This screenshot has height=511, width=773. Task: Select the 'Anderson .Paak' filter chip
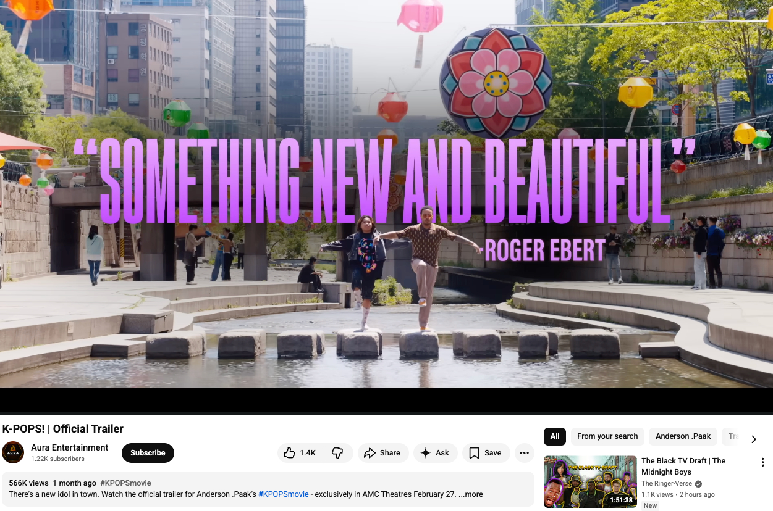[683, 436]
